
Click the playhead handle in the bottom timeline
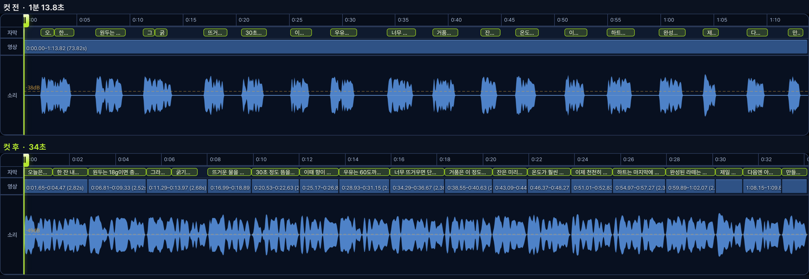tap(26, 159)
